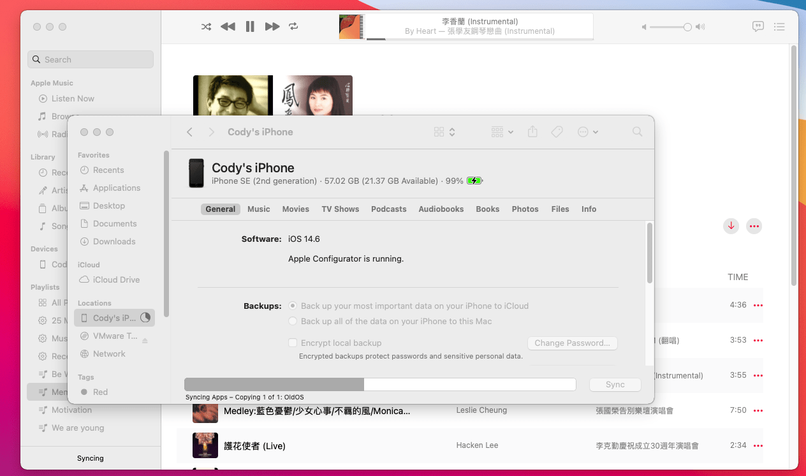This screenshot has height=476, width=806.
Task: Skip to next track in Music
Action: point(272,27)
